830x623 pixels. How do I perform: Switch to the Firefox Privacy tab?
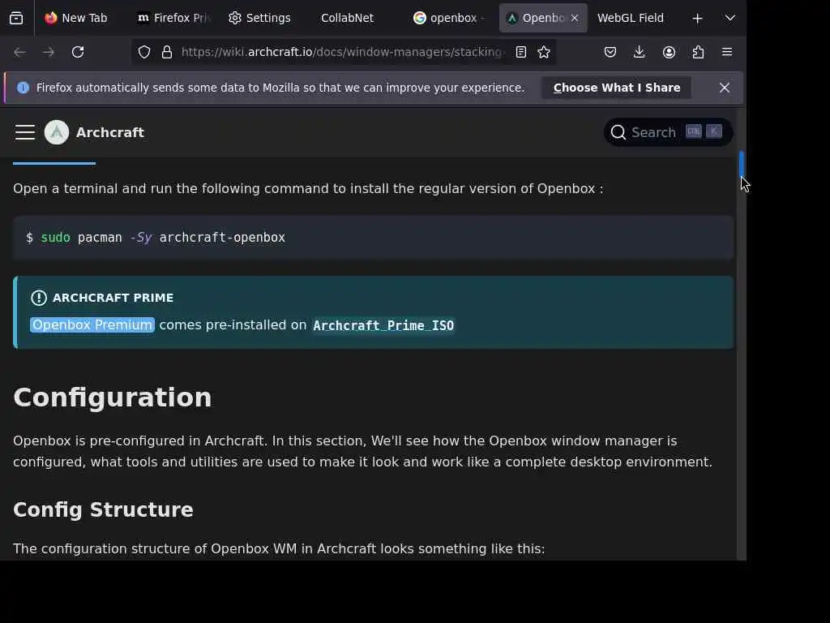click(x=173, y=18)
